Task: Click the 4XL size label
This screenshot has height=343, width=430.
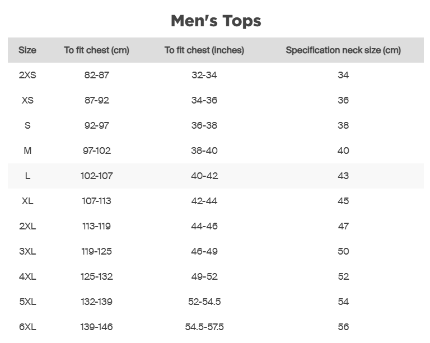Action: coord(27,276)
